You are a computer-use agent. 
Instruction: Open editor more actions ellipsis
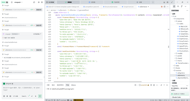(167, 7)
